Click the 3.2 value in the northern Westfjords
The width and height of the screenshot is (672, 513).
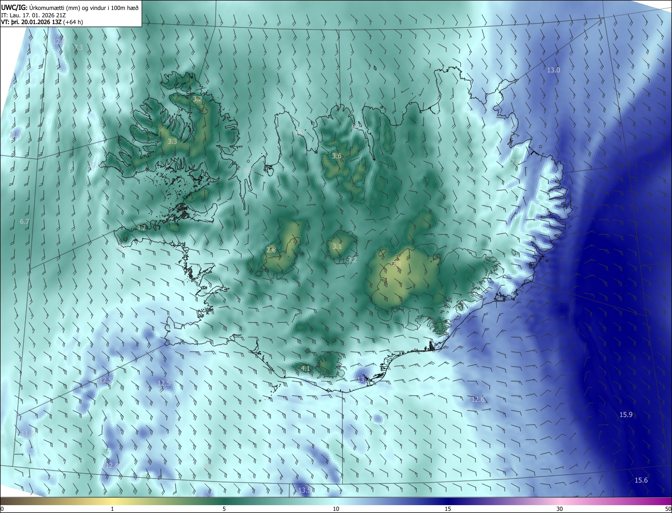pos(197,99)
